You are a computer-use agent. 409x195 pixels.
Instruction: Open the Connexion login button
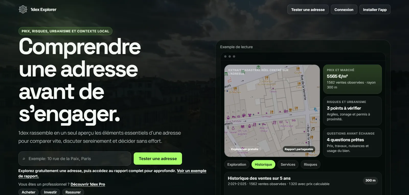[344, 10]
